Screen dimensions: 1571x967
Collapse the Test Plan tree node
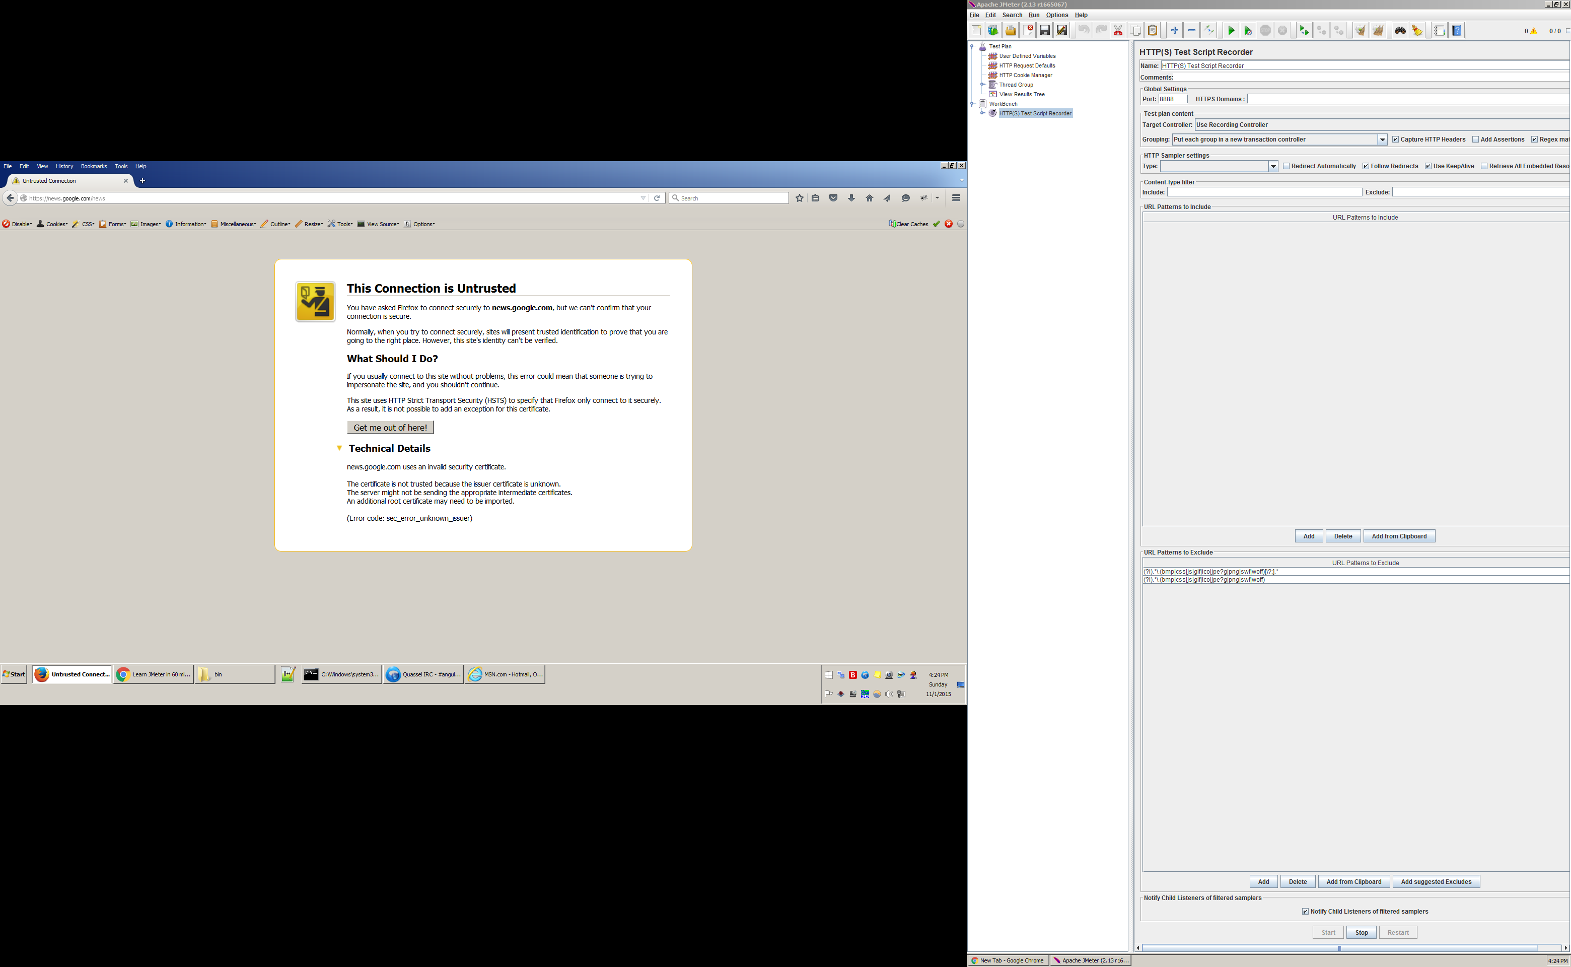[972, 47]
